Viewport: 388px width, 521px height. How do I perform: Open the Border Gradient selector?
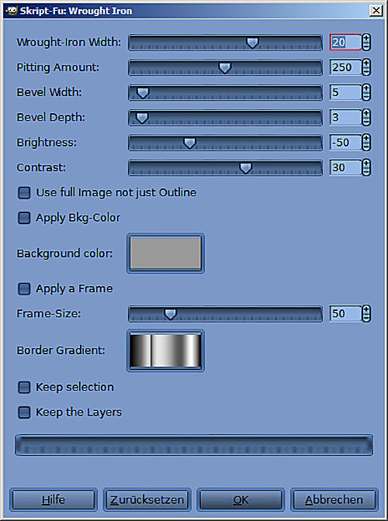165,350
